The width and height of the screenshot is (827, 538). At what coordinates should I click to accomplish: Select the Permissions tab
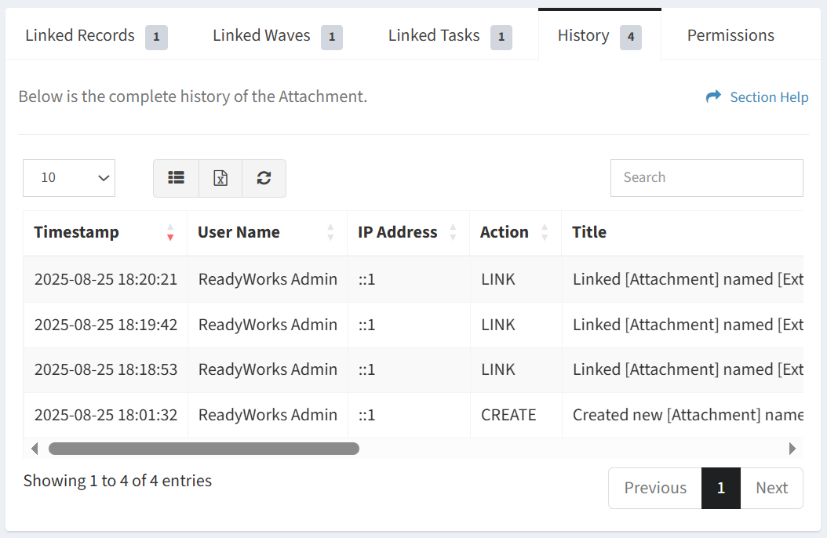coord(730,36)
